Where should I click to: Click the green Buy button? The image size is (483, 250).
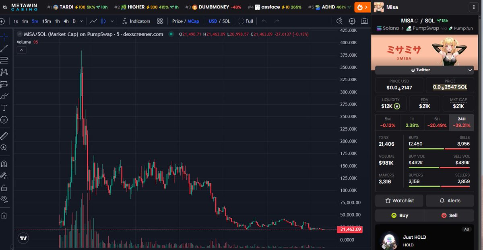click(400, 215)
